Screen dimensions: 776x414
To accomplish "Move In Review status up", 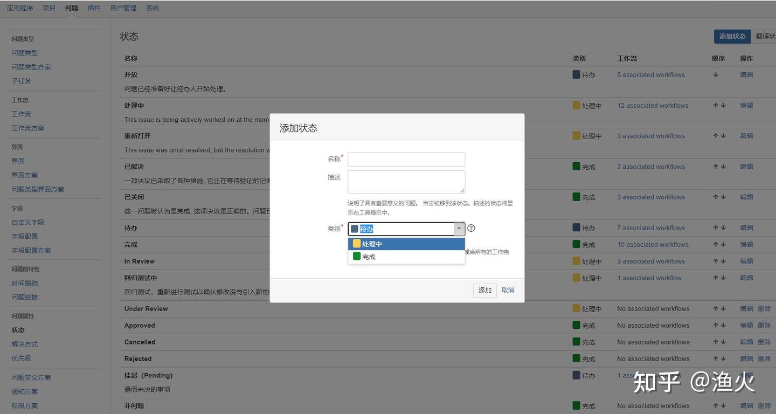I will pyautogui.click(x=716, y=261).
